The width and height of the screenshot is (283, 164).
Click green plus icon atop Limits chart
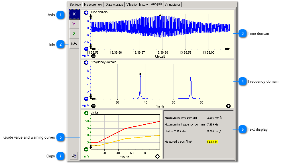86,113
